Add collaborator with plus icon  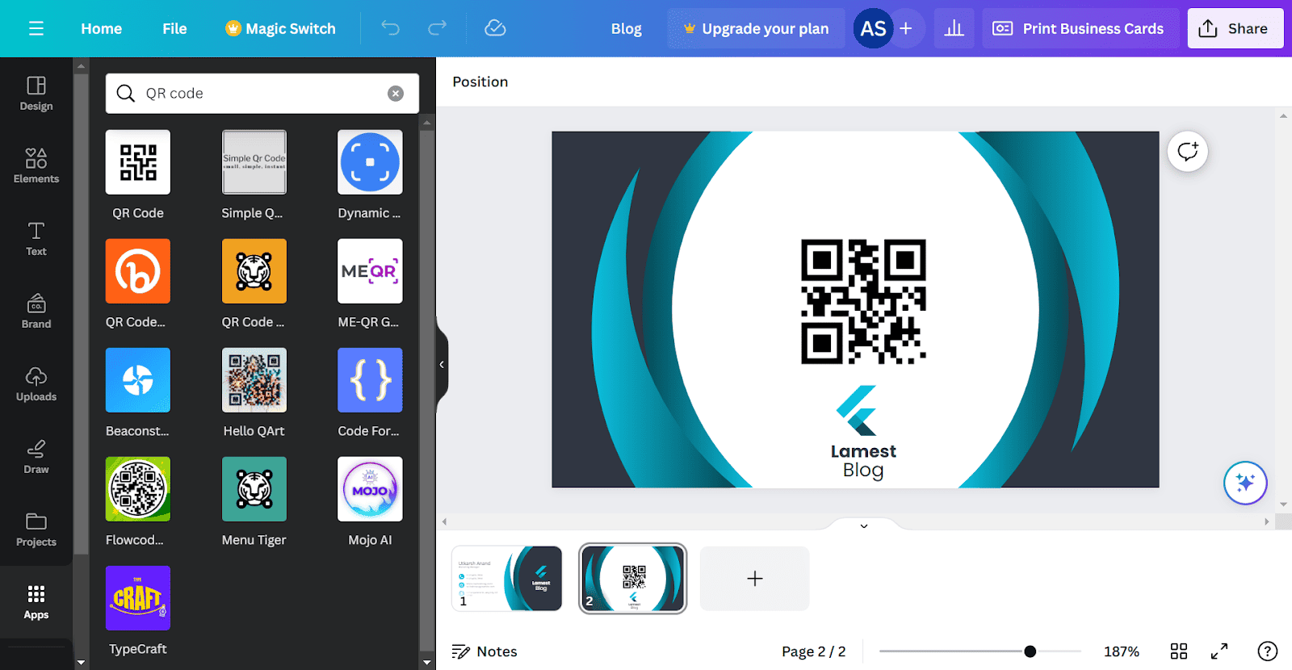tap(906, 28)
